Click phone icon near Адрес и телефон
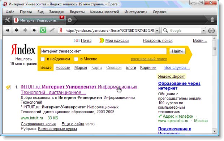The image size is (224, 141). point(160,116)
